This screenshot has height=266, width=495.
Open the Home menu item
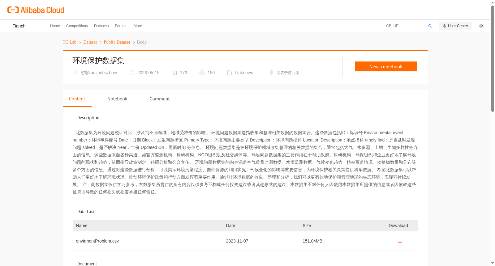55,26
